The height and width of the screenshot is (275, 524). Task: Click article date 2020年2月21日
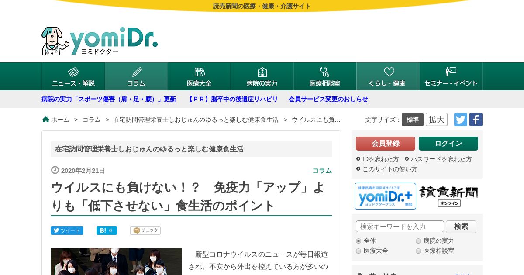pos(83,171)
